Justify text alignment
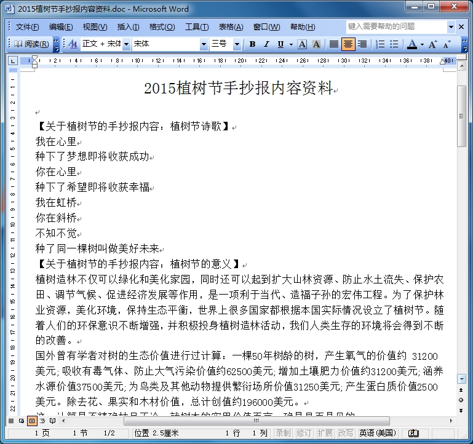Screen dimensions: 473x444 [333, 44]
